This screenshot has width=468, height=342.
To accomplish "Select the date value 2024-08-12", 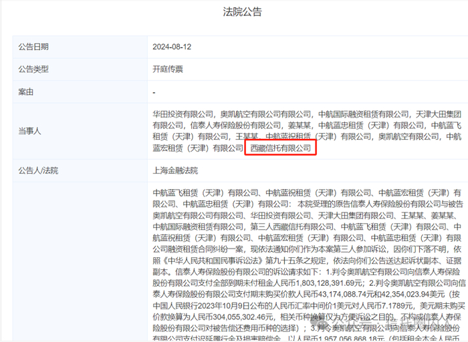I will pos(172,47).
